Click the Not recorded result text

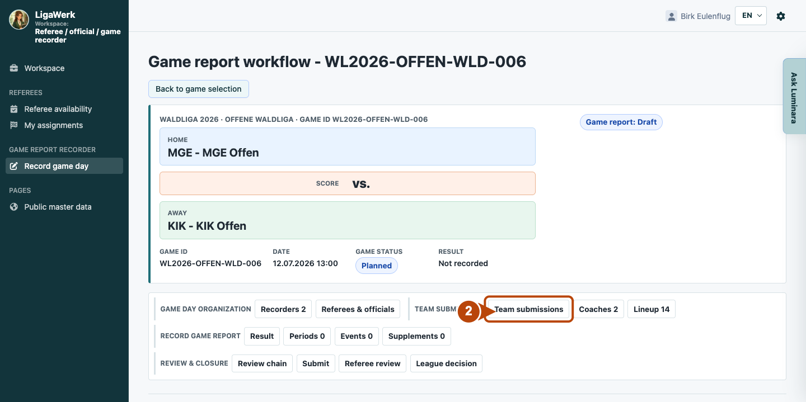pos(463,263)
